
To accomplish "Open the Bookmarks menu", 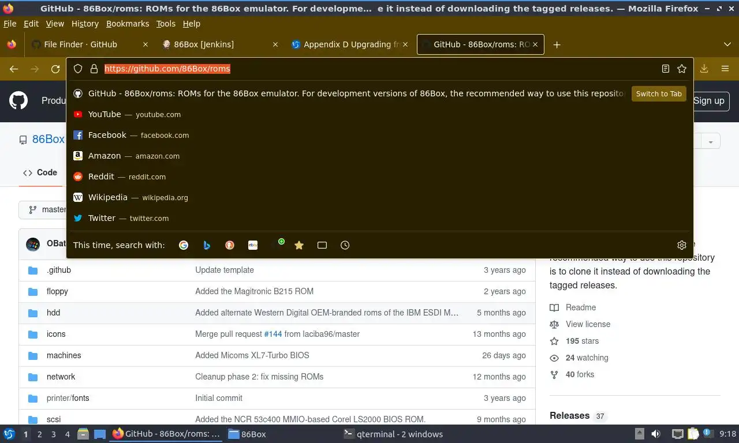I will pyautogui.click(x=128, y=24).
